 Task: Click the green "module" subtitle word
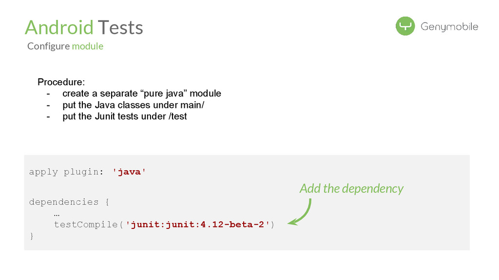(x=88, y=46)
